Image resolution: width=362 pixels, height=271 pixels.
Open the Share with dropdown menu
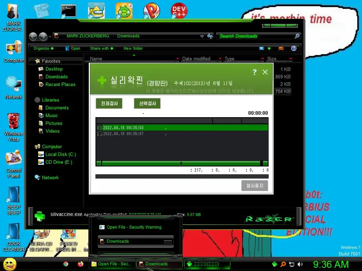(x=101, y=48)
